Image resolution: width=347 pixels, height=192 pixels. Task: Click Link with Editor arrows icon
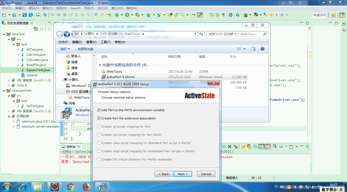point(42,29)
